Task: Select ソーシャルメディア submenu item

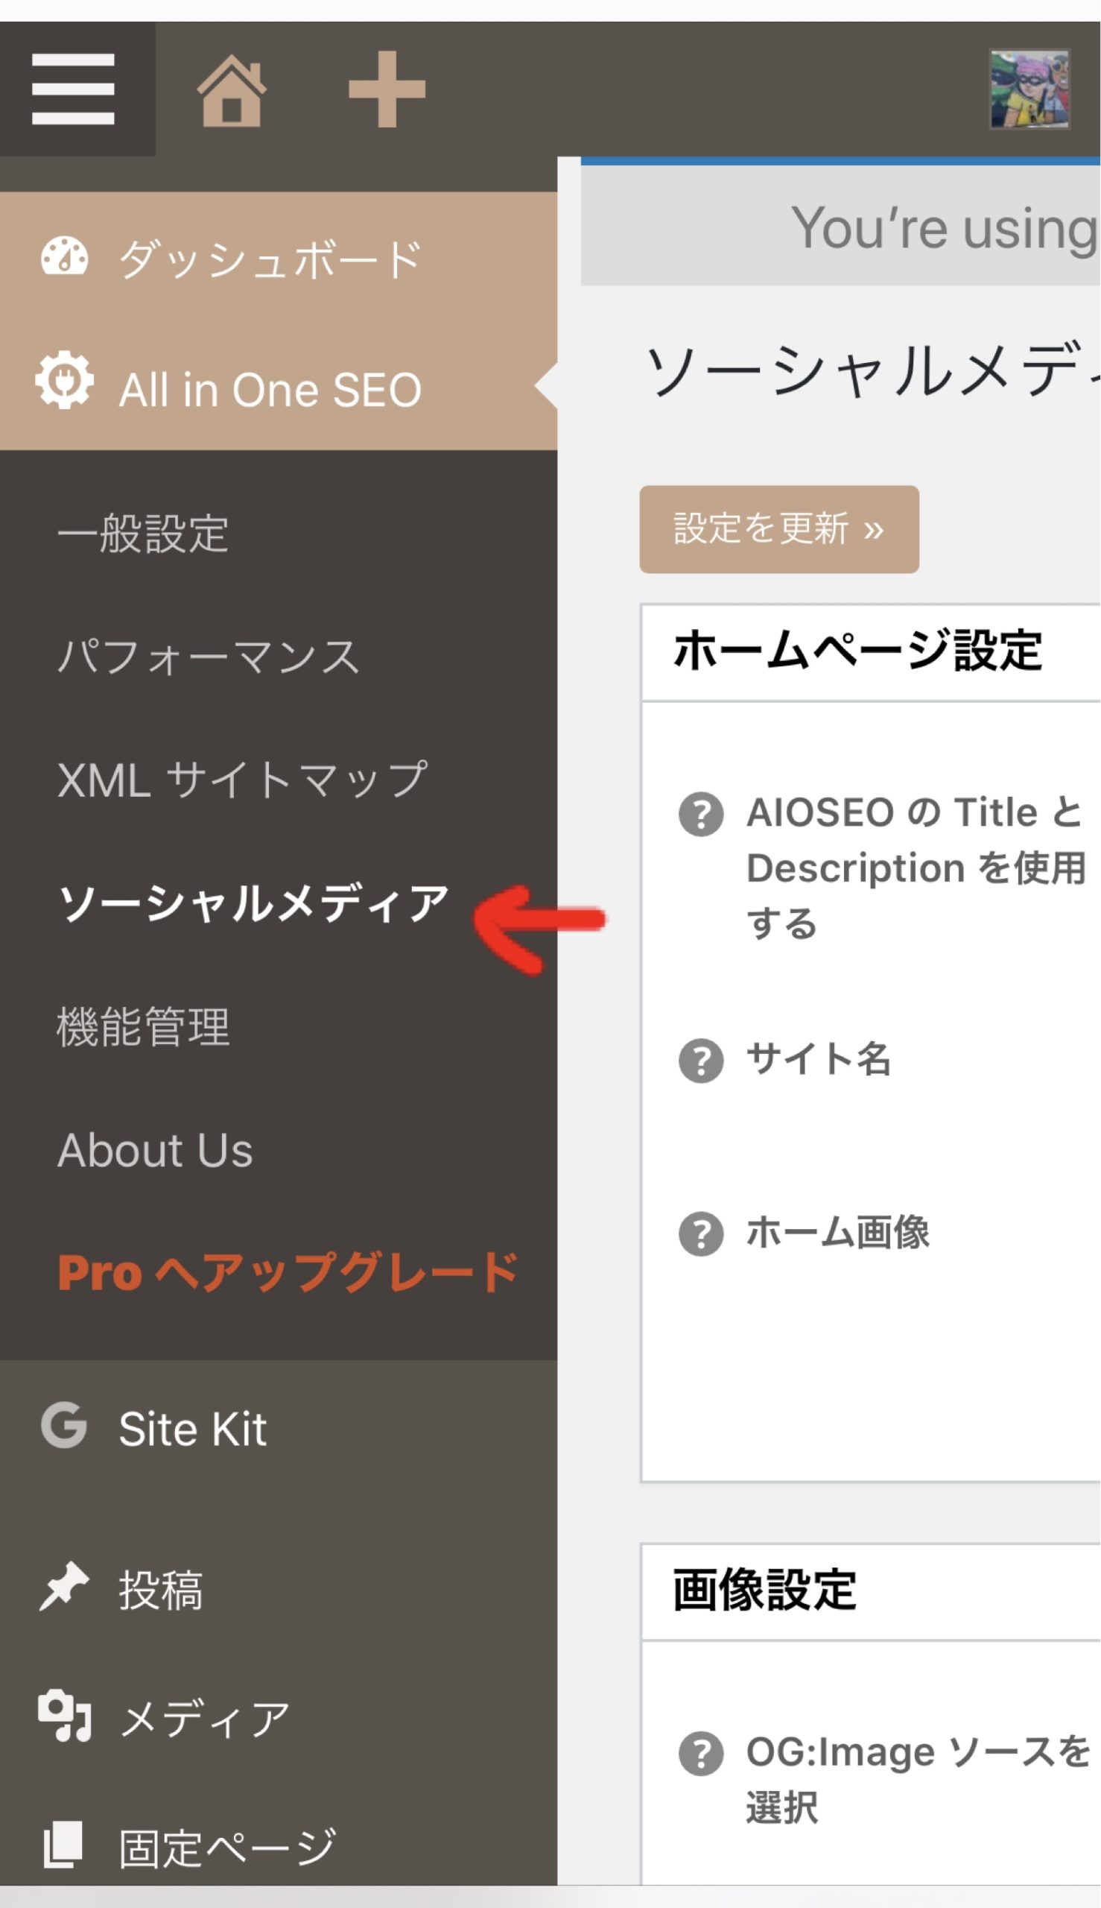Action: [x=254, y=903]
